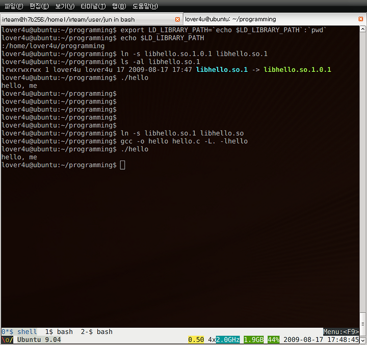Click the 2009-08-17 17:48:45 clock
The height and width of the screenshot is (345, 367).
(x=321, y=339)
